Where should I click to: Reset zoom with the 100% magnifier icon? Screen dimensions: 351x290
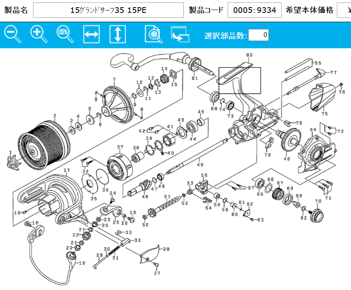65,34
